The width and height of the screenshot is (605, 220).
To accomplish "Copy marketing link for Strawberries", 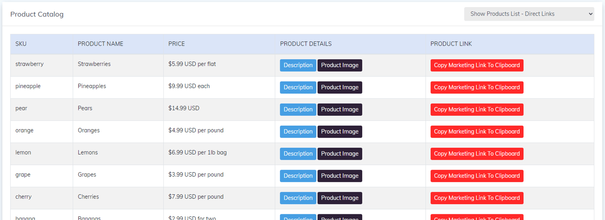I will click(477, 66).
